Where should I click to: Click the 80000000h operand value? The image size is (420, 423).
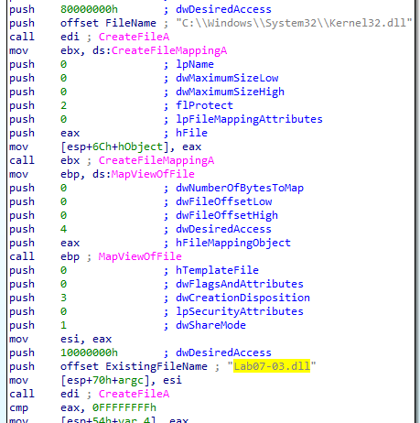pos(89,9)
